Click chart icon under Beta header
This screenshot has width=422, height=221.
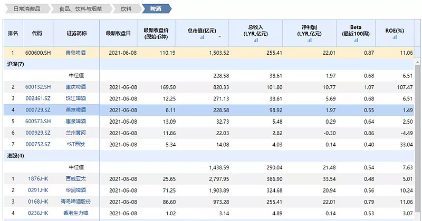coord(356,40)
